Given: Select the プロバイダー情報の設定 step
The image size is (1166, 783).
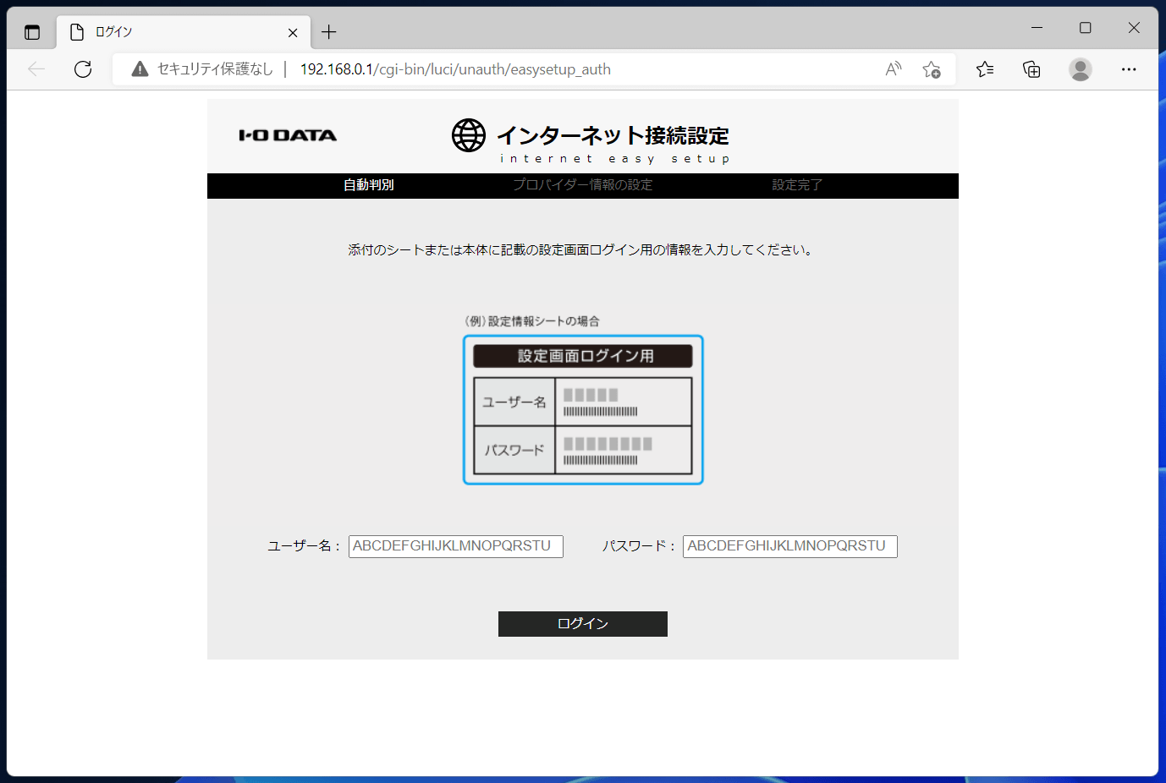Looking at the screenshot, I should pyautogui.click(x=582, y=185).
